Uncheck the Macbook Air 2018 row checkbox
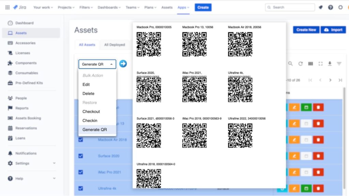 80,140
